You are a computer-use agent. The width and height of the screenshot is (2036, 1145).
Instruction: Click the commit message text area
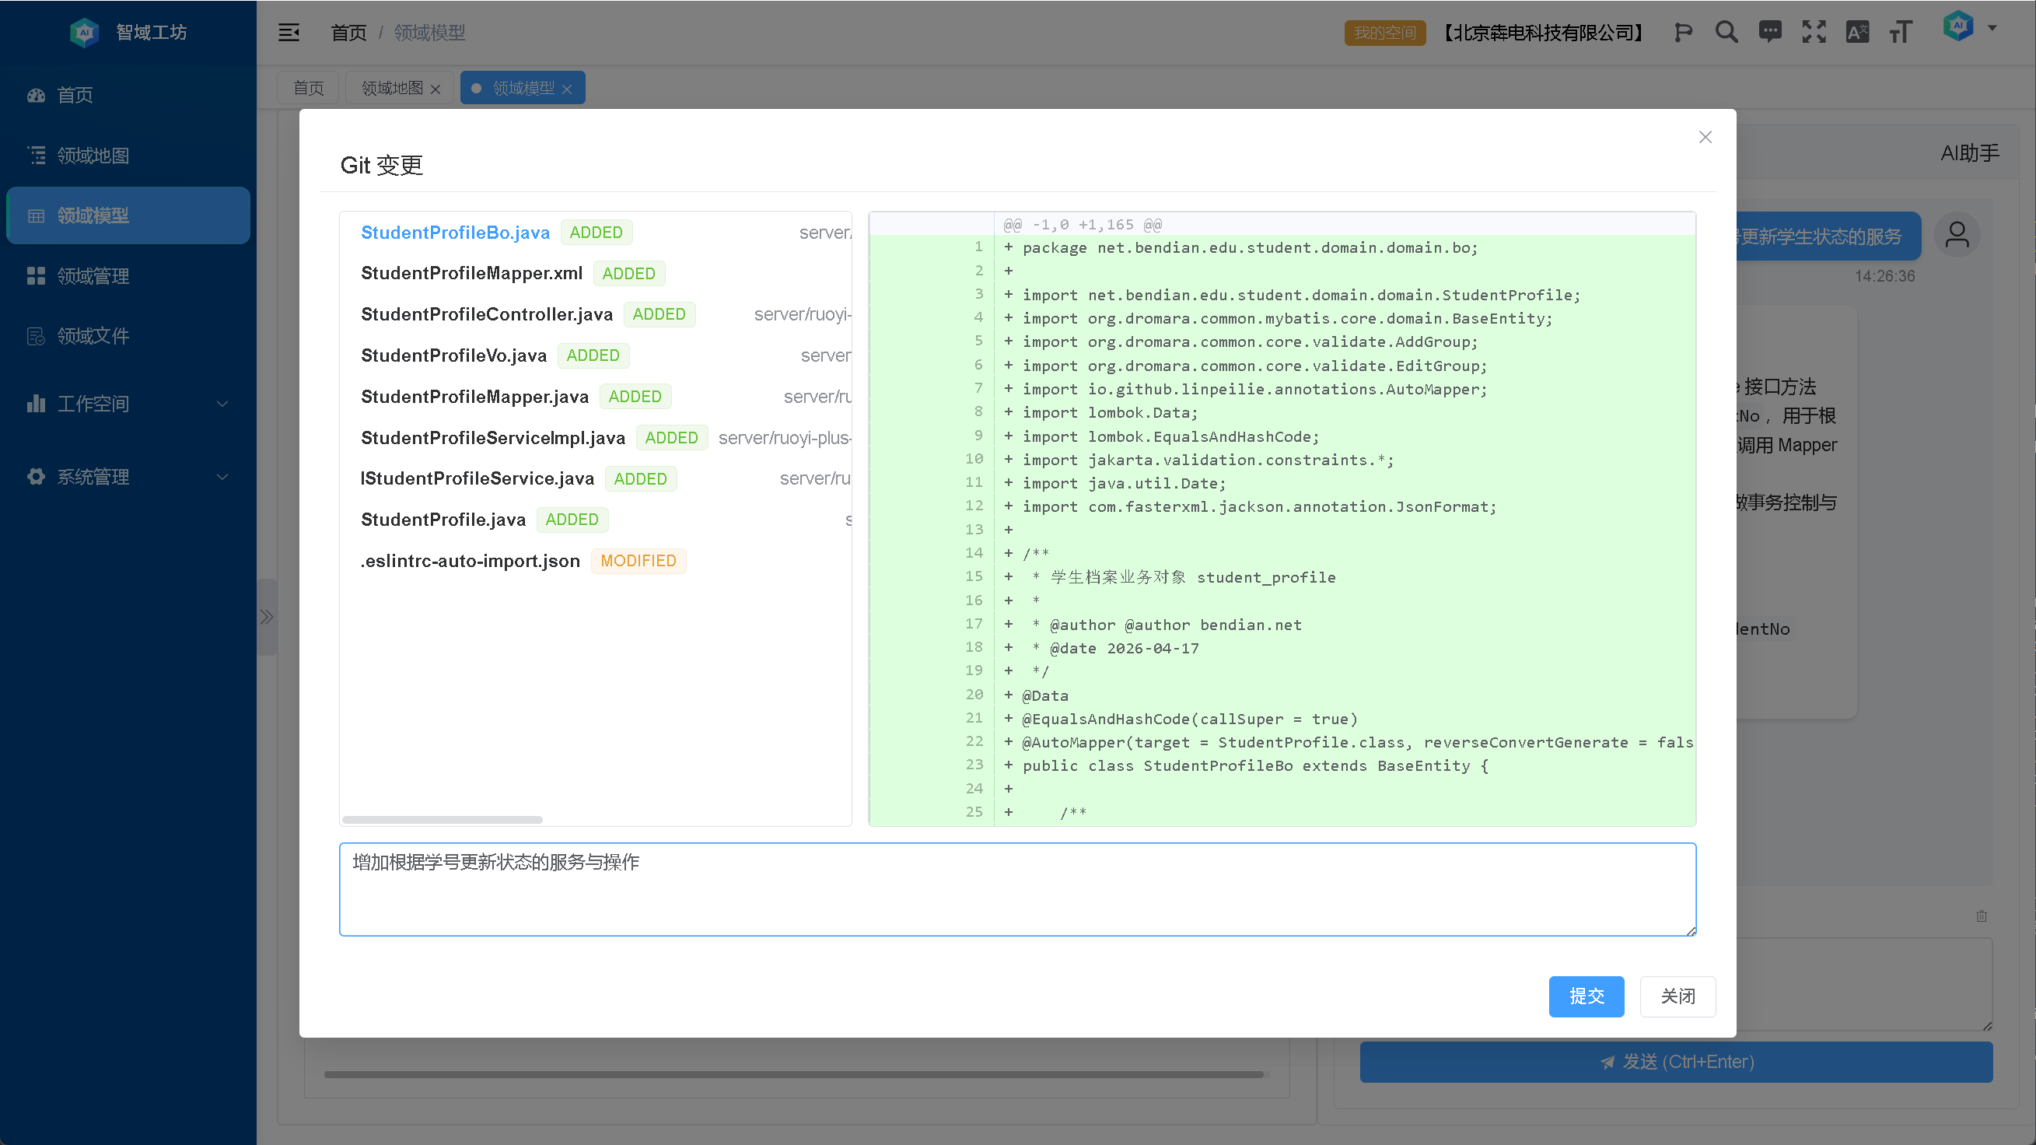pyautogui.click(x=1017, y=890)
